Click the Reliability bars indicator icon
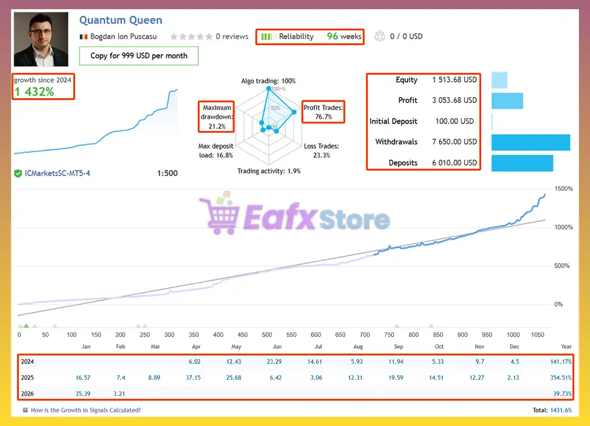This screenshot has width=590, height=426. click(x=269, y=36)
